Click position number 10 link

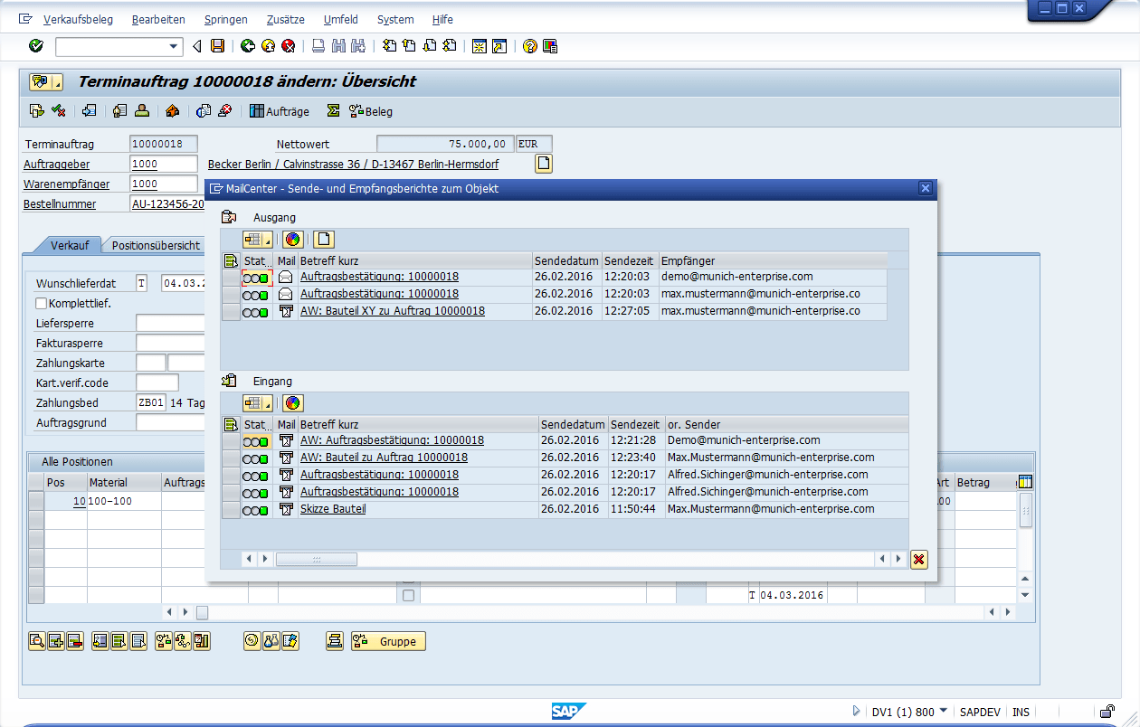tap(79, 500)
